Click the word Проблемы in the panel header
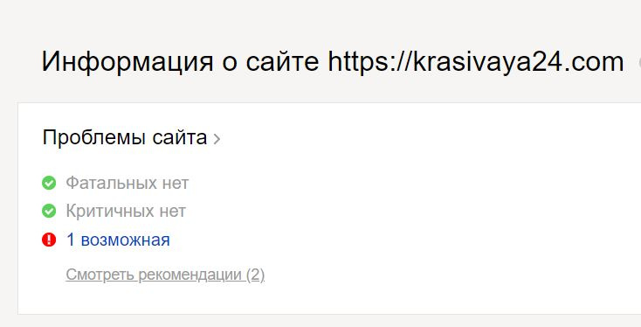Image resolution: width=641 pixels, height=327 pixels. tap(94, 137)
